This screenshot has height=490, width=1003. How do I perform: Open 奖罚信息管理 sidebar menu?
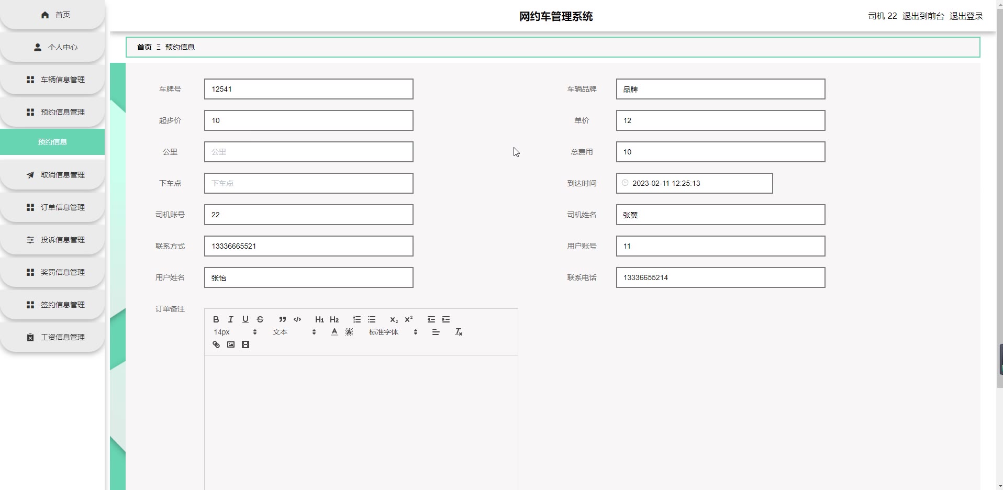click(x=52, y=272)
